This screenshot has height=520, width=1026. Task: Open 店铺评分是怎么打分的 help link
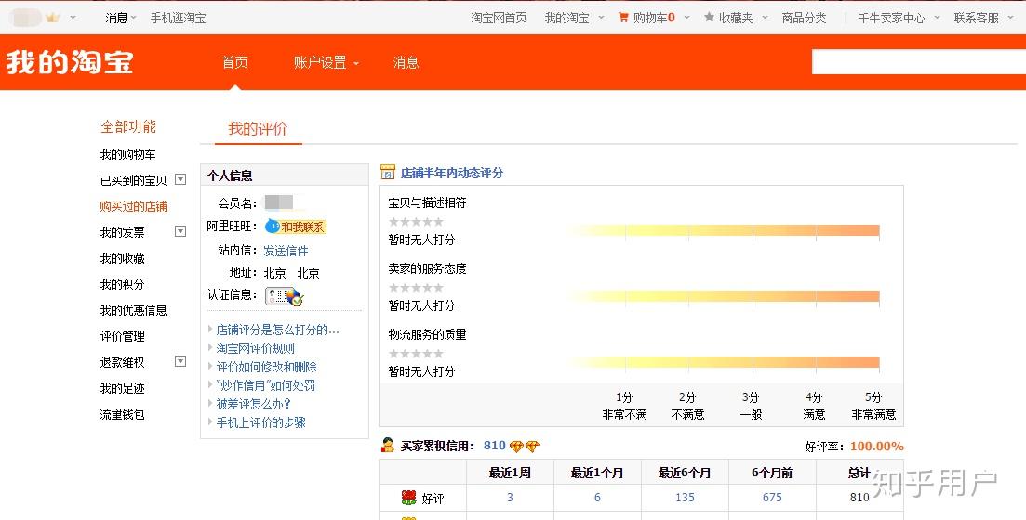277,330
